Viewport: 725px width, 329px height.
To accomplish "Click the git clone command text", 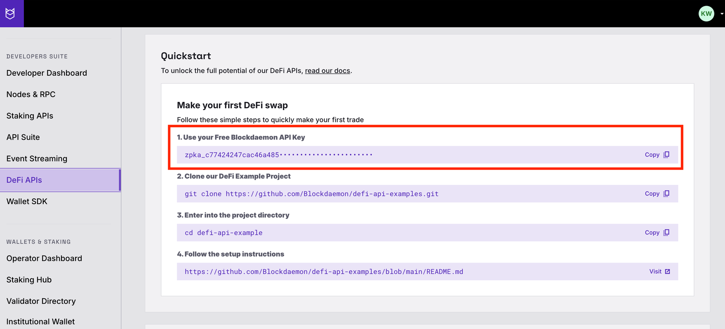I will point(311,194).
